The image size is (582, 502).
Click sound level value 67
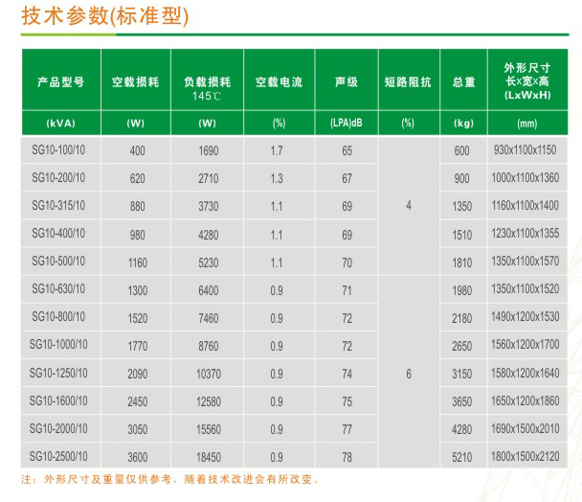click(x=347, y=179)
